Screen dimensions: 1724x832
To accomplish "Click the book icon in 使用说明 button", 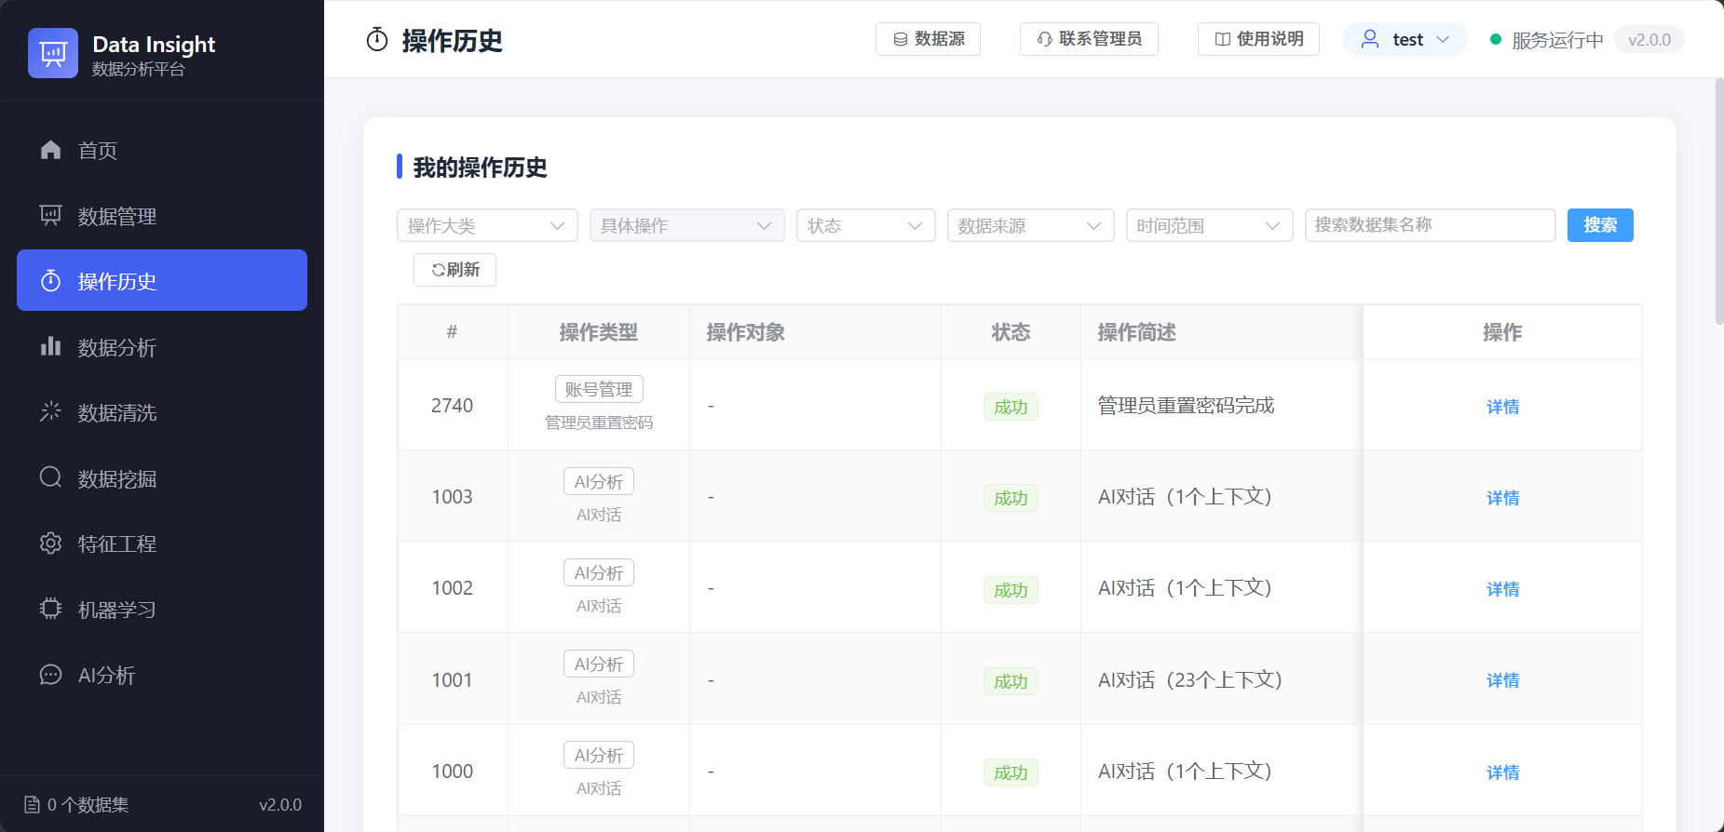I will pos(1223,39).
